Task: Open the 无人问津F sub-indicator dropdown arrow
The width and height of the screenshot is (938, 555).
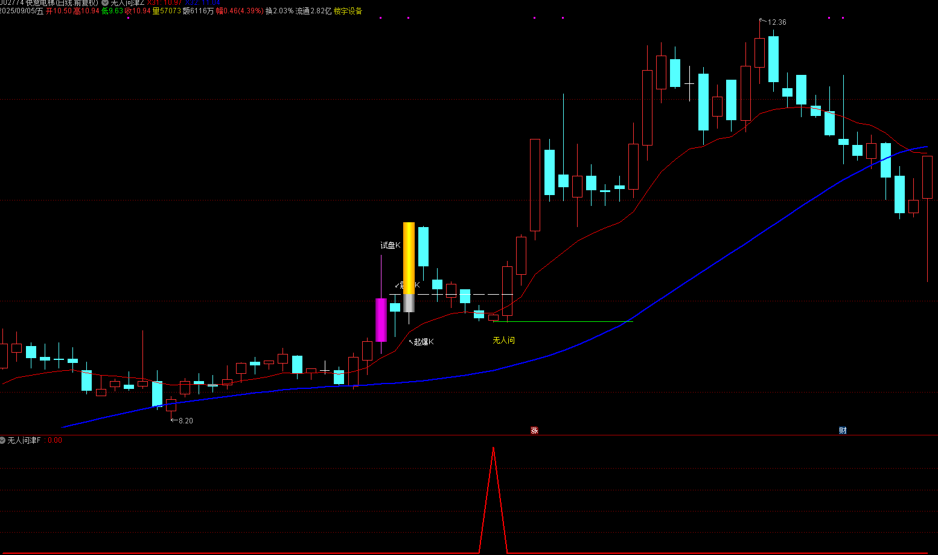Action: (3, 440)
